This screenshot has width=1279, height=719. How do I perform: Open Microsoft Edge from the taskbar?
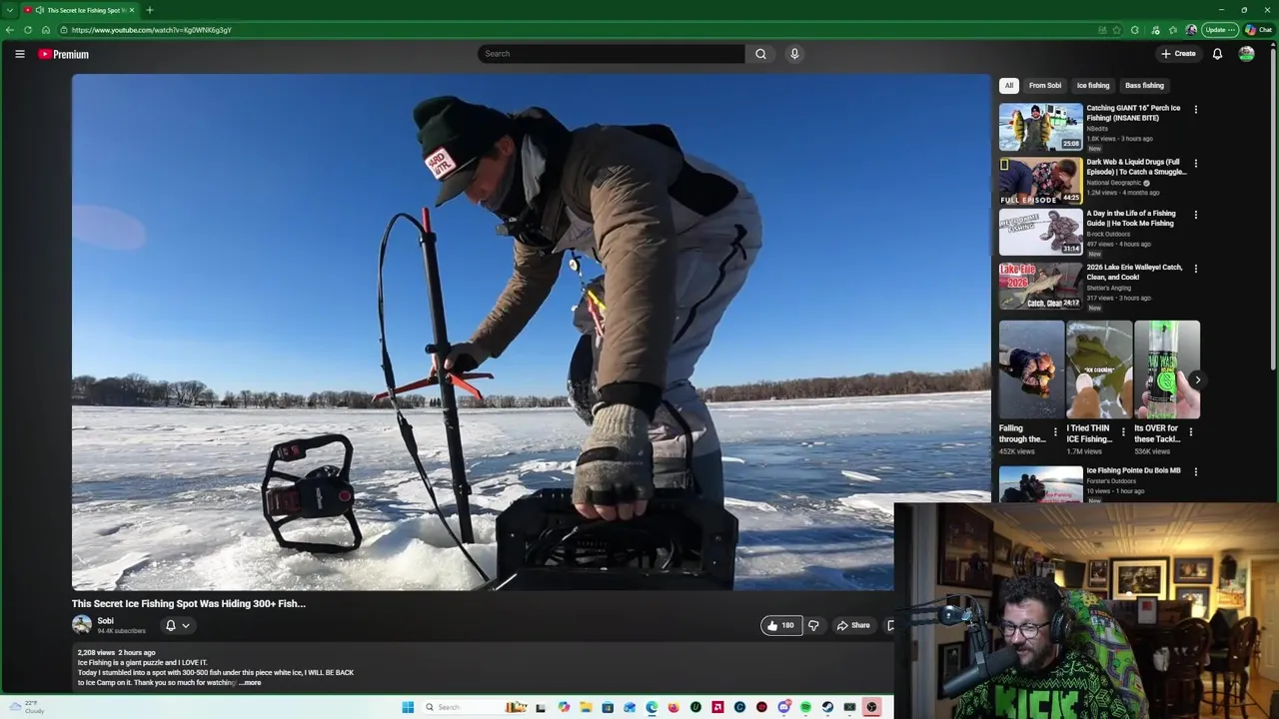(x=651, y=707)
